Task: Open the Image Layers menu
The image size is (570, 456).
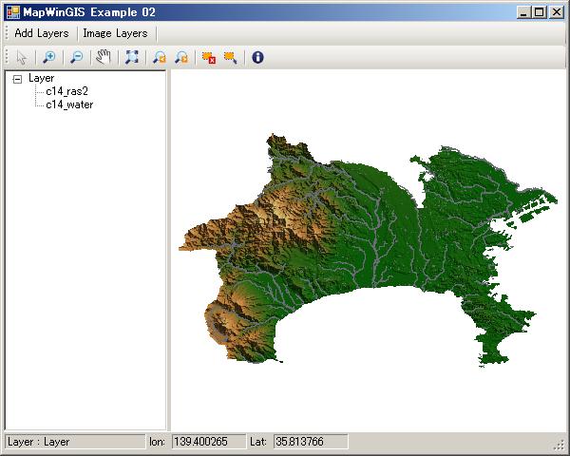Action: click(115, 33)
